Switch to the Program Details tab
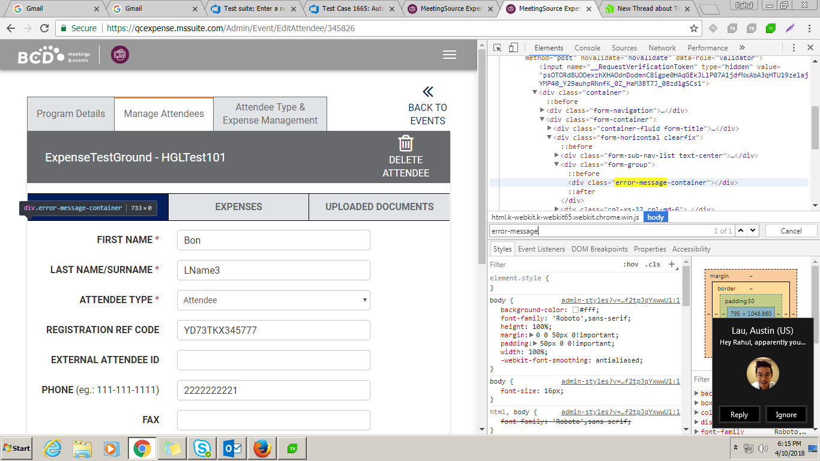820x461 pixels. [x=71, y=114]
